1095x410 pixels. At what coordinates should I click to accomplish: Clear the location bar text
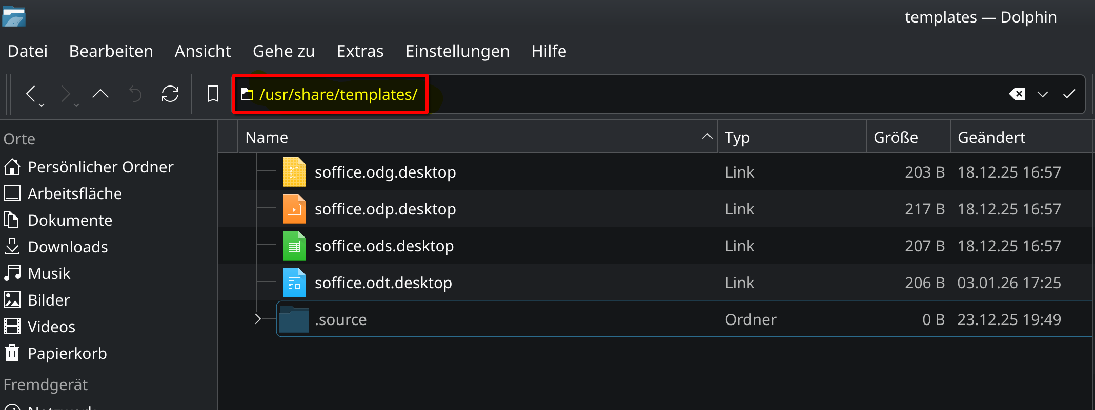1017,94
